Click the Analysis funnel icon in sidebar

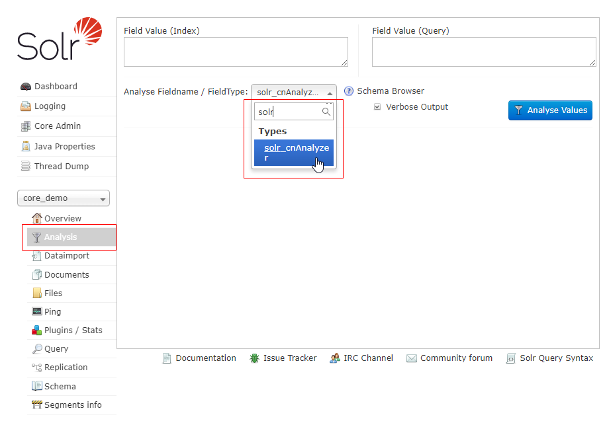[37, 237]
